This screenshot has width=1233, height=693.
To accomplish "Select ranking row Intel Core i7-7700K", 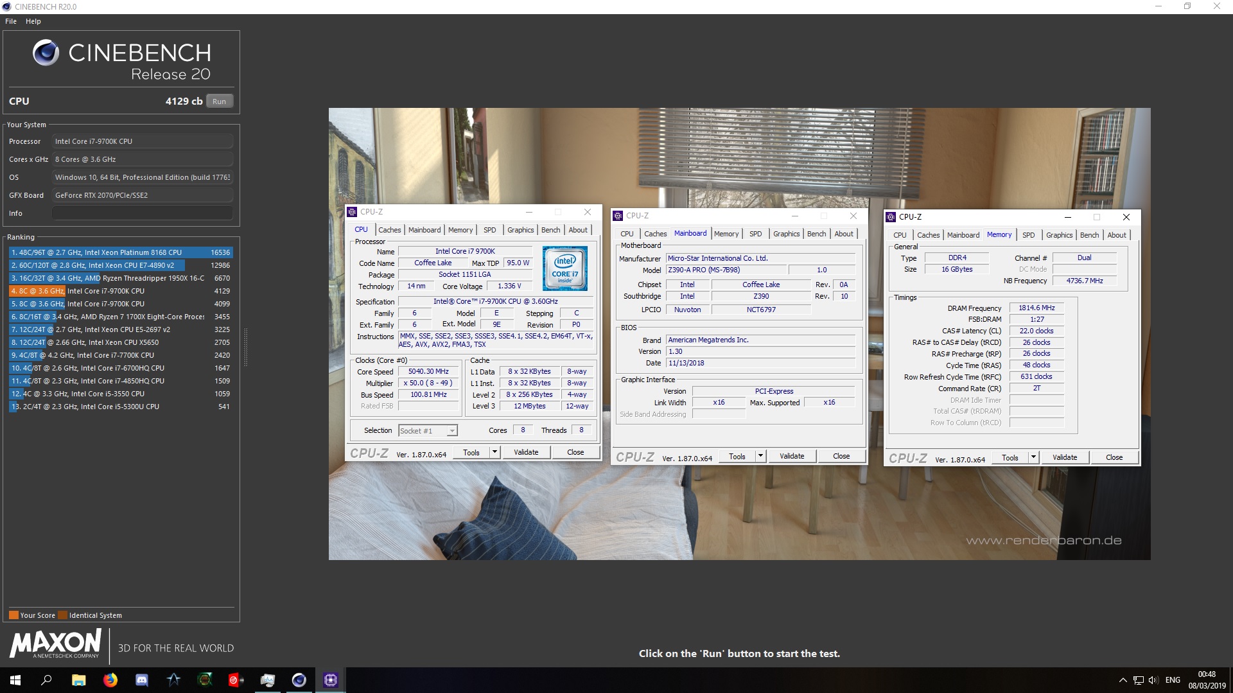I will pos(121,355).
